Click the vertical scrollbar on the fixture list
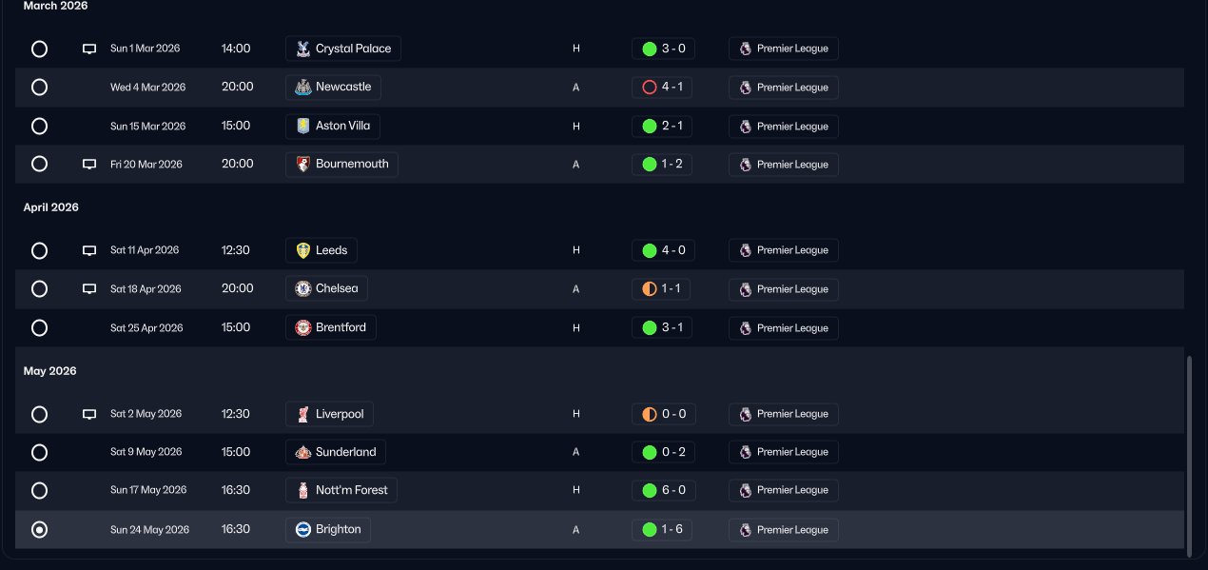 (1189, 457)
